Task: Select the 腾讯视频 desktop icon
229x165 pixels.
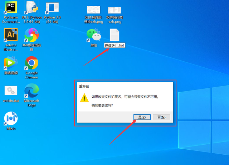Action: click(11, 63)
